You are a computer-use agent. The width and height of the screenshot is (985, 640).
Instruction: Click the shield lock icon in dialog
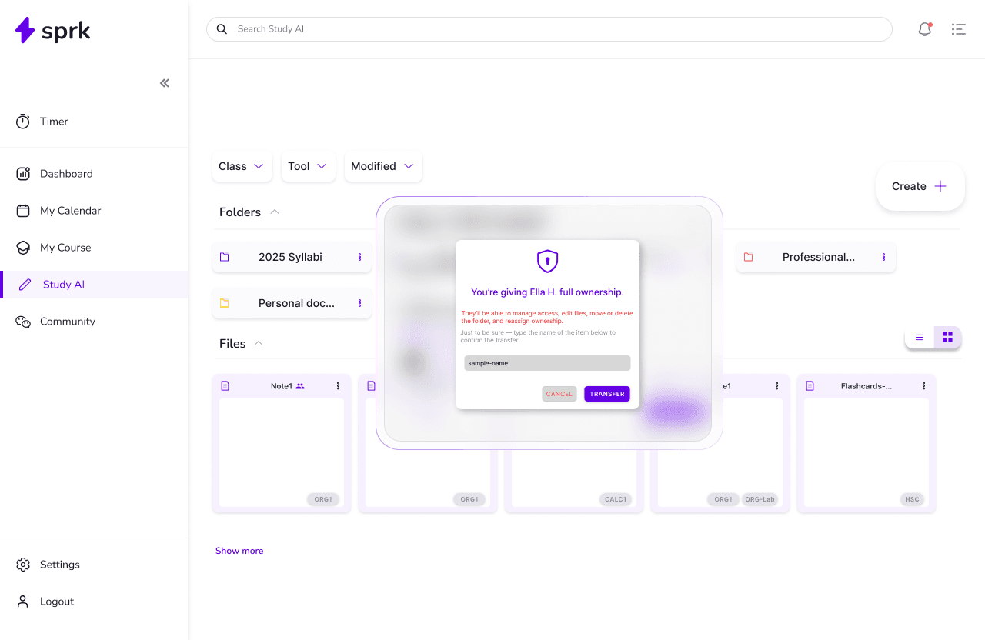click(x=547, y=262)
